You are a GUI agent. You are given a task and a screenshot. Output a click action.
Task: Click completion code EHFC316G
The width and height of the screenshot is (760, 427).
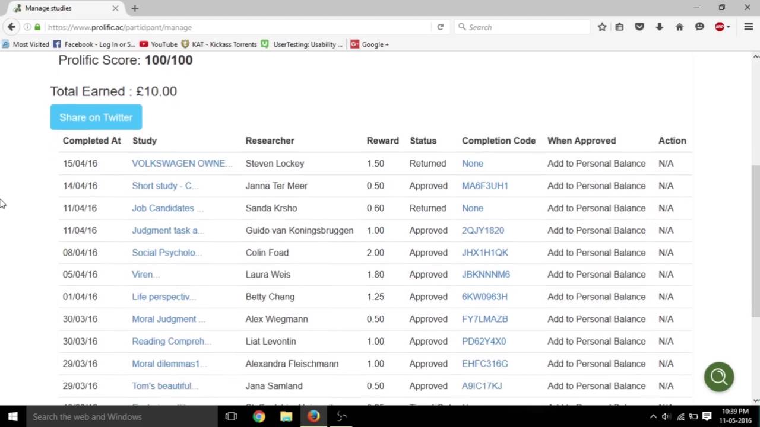pos(484,364)
